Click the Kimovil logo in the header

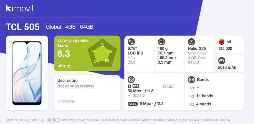[20, 8]
